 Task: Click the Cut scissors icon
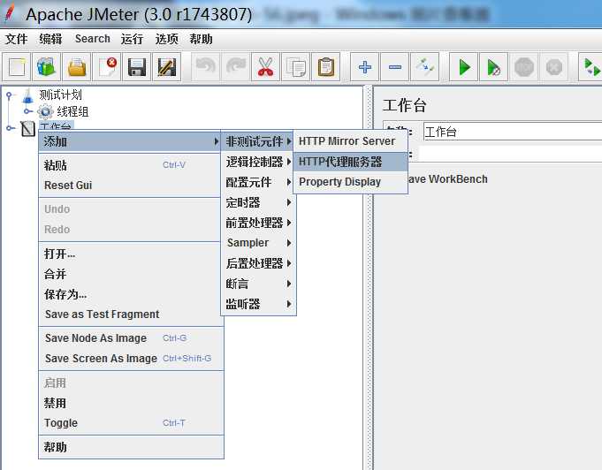266,67
